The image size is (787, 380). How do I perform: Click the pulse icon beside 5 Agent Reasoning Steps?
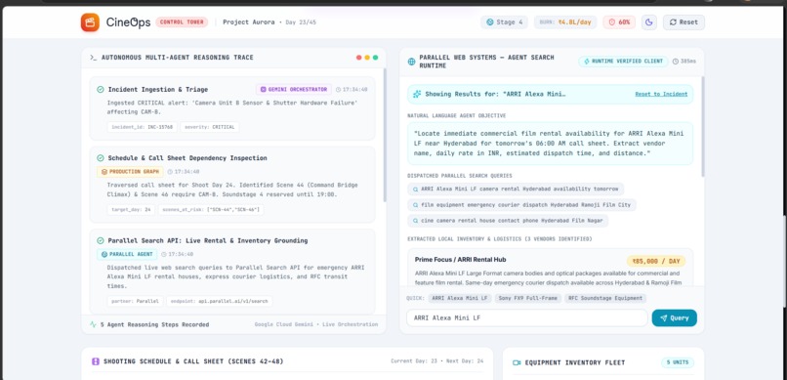tap(93, 324)
